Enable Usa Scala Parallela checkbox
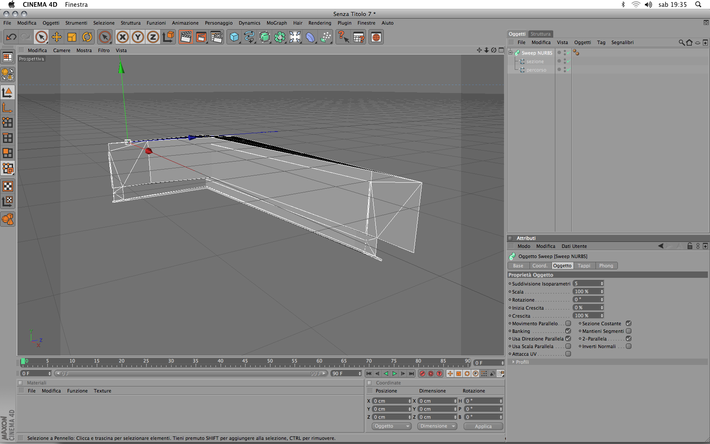710x444 pixels. click(x=568, y=346)
